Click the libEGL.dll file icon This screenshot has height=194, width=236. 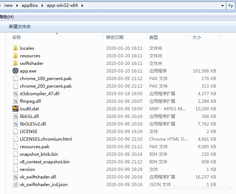[x=15, y=116]
